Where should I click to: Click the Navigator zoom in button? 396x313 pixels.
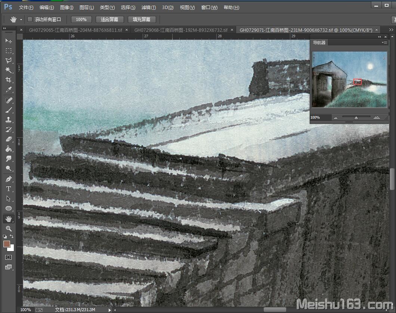(x=377, y=117)
